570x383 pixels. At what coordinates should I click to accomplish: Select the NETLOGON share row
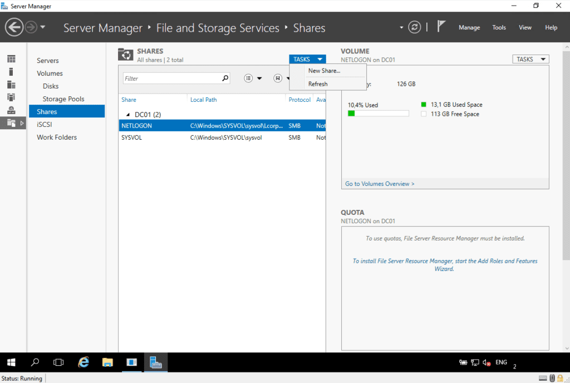[222, 126]
